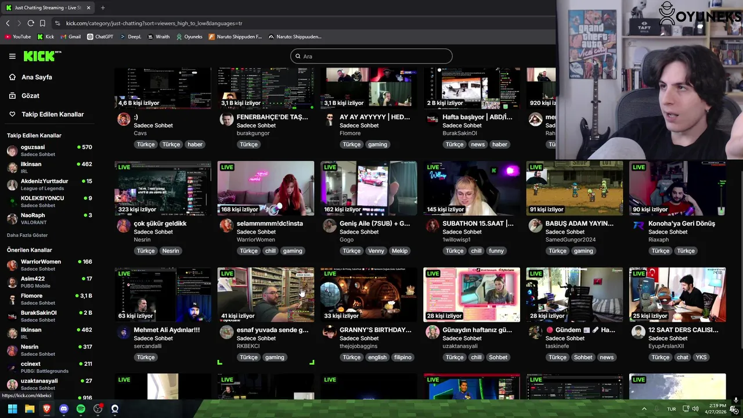Open WarriorWomen 168 kişi izliyor thumbnail
743x418 pixels.
(x=265, y=188)
